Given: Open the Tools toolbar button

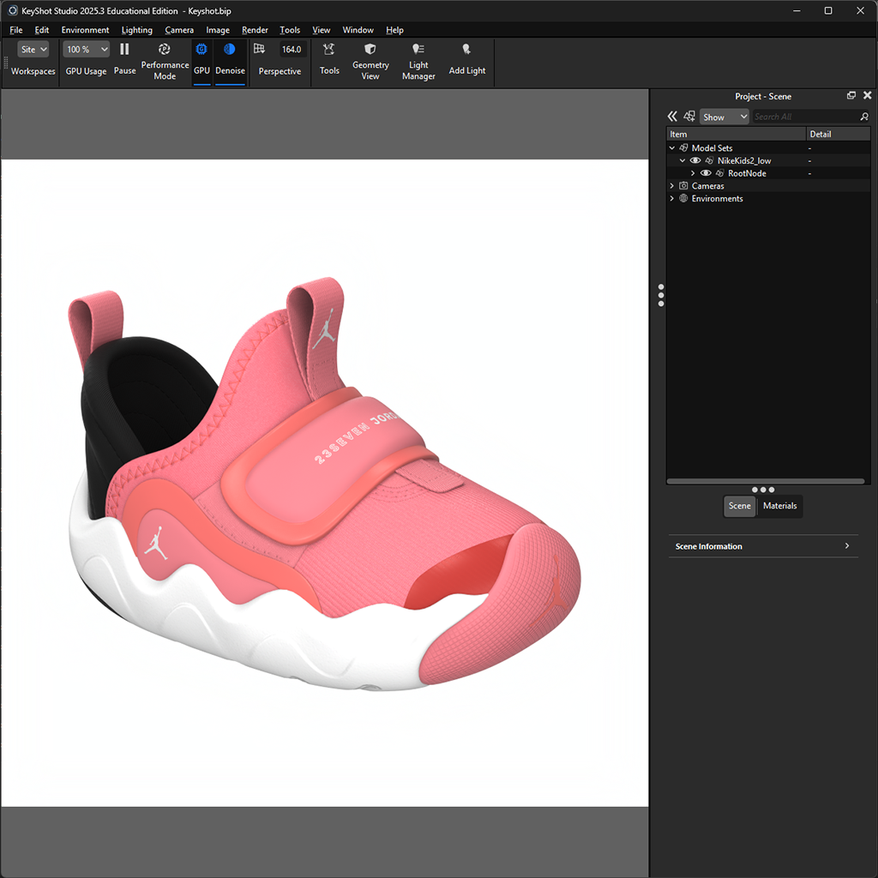Looking at the screenshot, I should coord(329,59).
